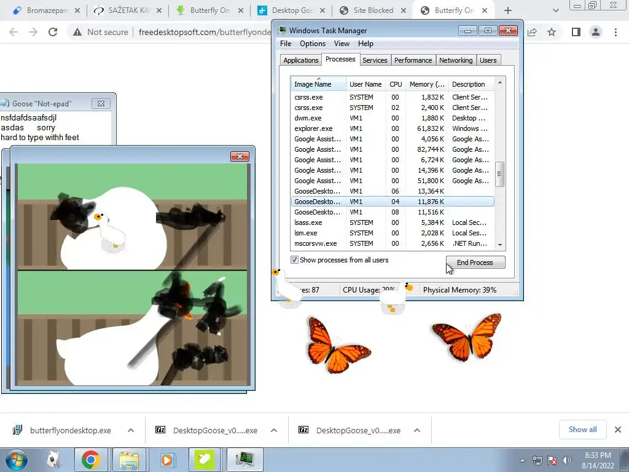This screenshot has width=629, height=472.
Task: Click the process list scrollbar thumb
Action: click(x=499, y=174)
